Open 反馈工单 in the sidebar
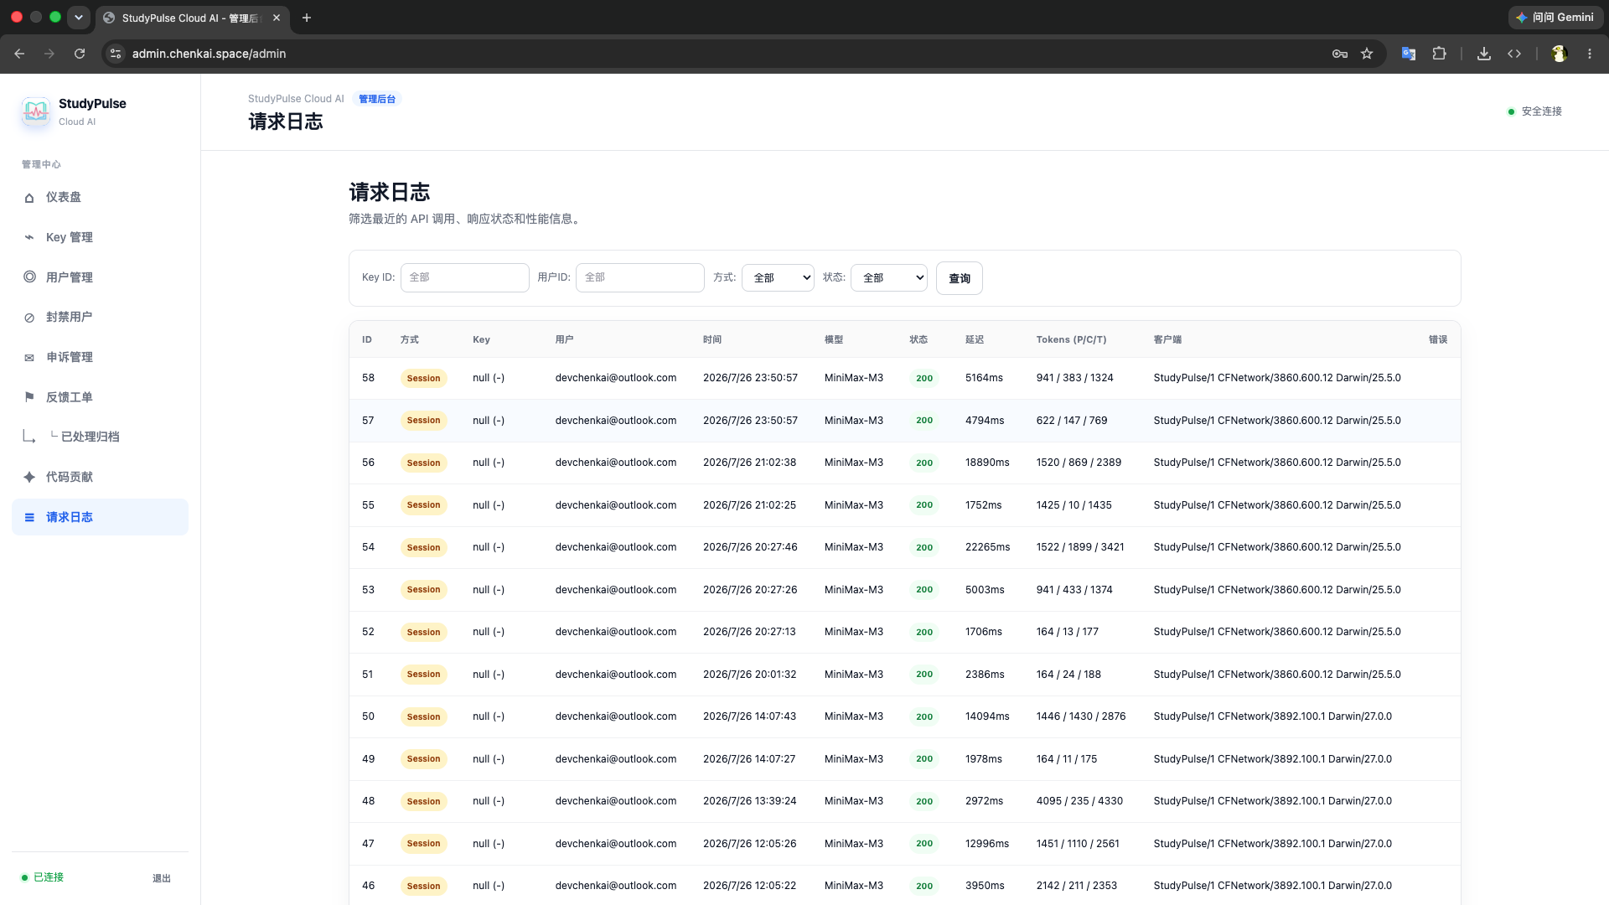Viewport: 1609px width, 905px height. point(100,397)
